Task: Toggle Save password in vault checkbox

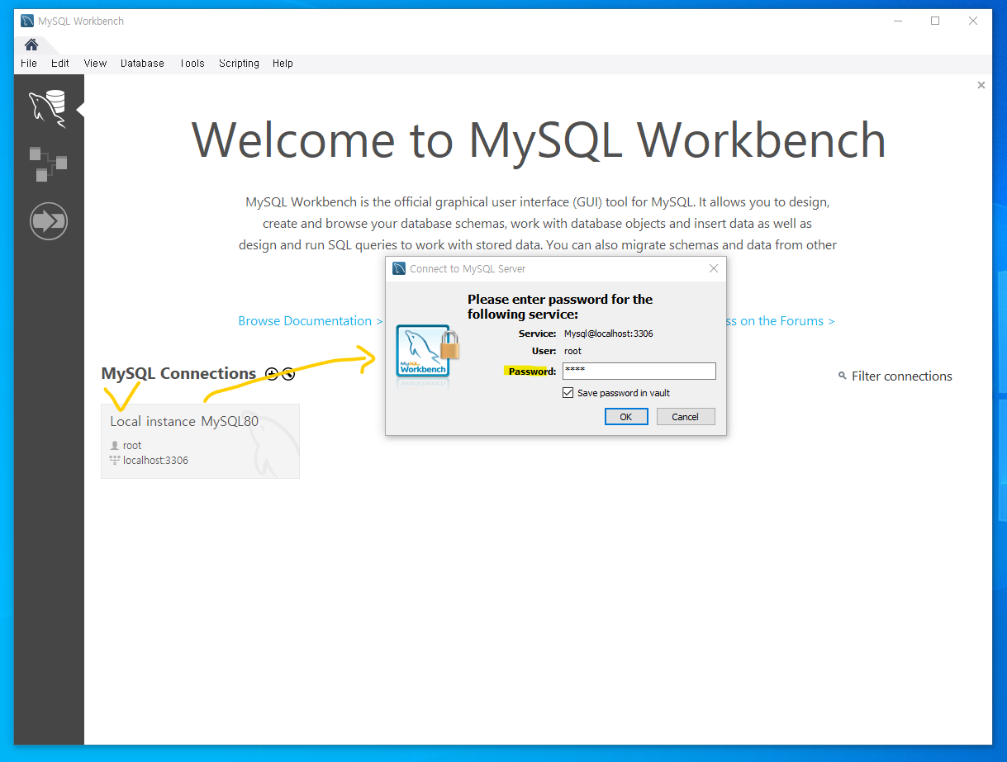Action: [568, 393]
